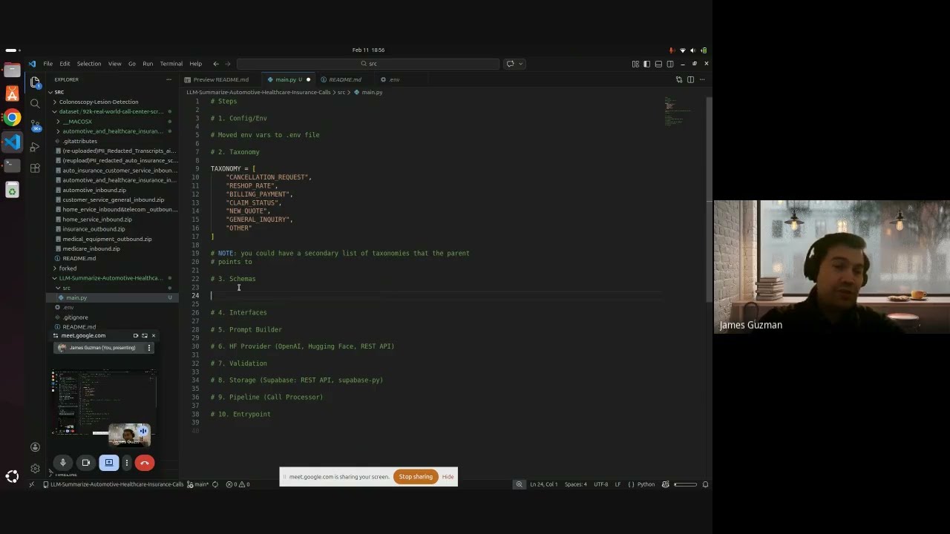The height and width of the screenshot is (534, 950).
Task: Hang up the call in Meet mini window
Action: [x=145, y=463]
